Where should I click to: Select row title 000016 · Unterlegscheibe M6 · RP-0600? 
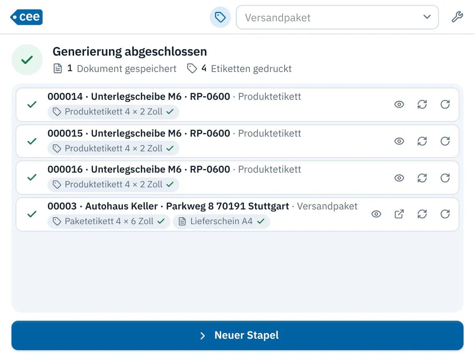pyautogui.click(x=139, y=169)
